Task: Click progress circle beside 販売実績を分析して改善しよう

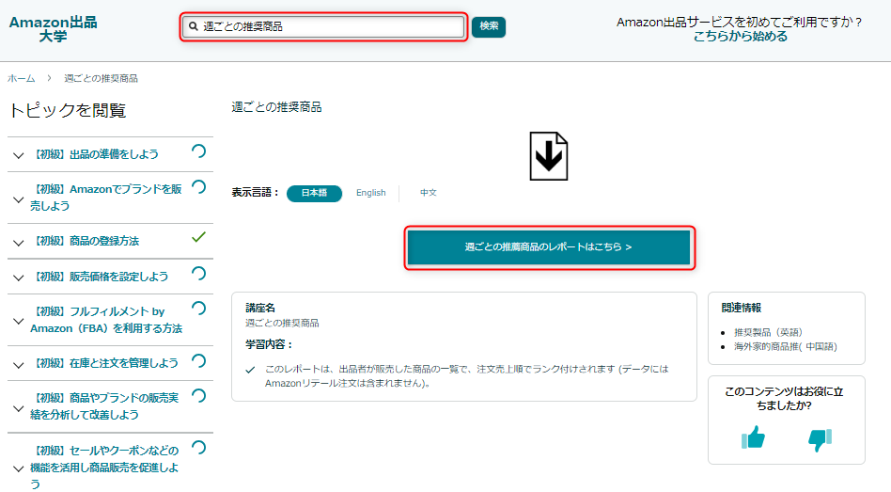Action: tap(198, 396)
